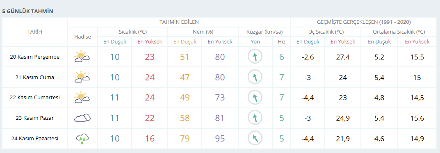
Task: Click the cloudy icon for 23 Kasım Pazar
Action: coord(82,118)
